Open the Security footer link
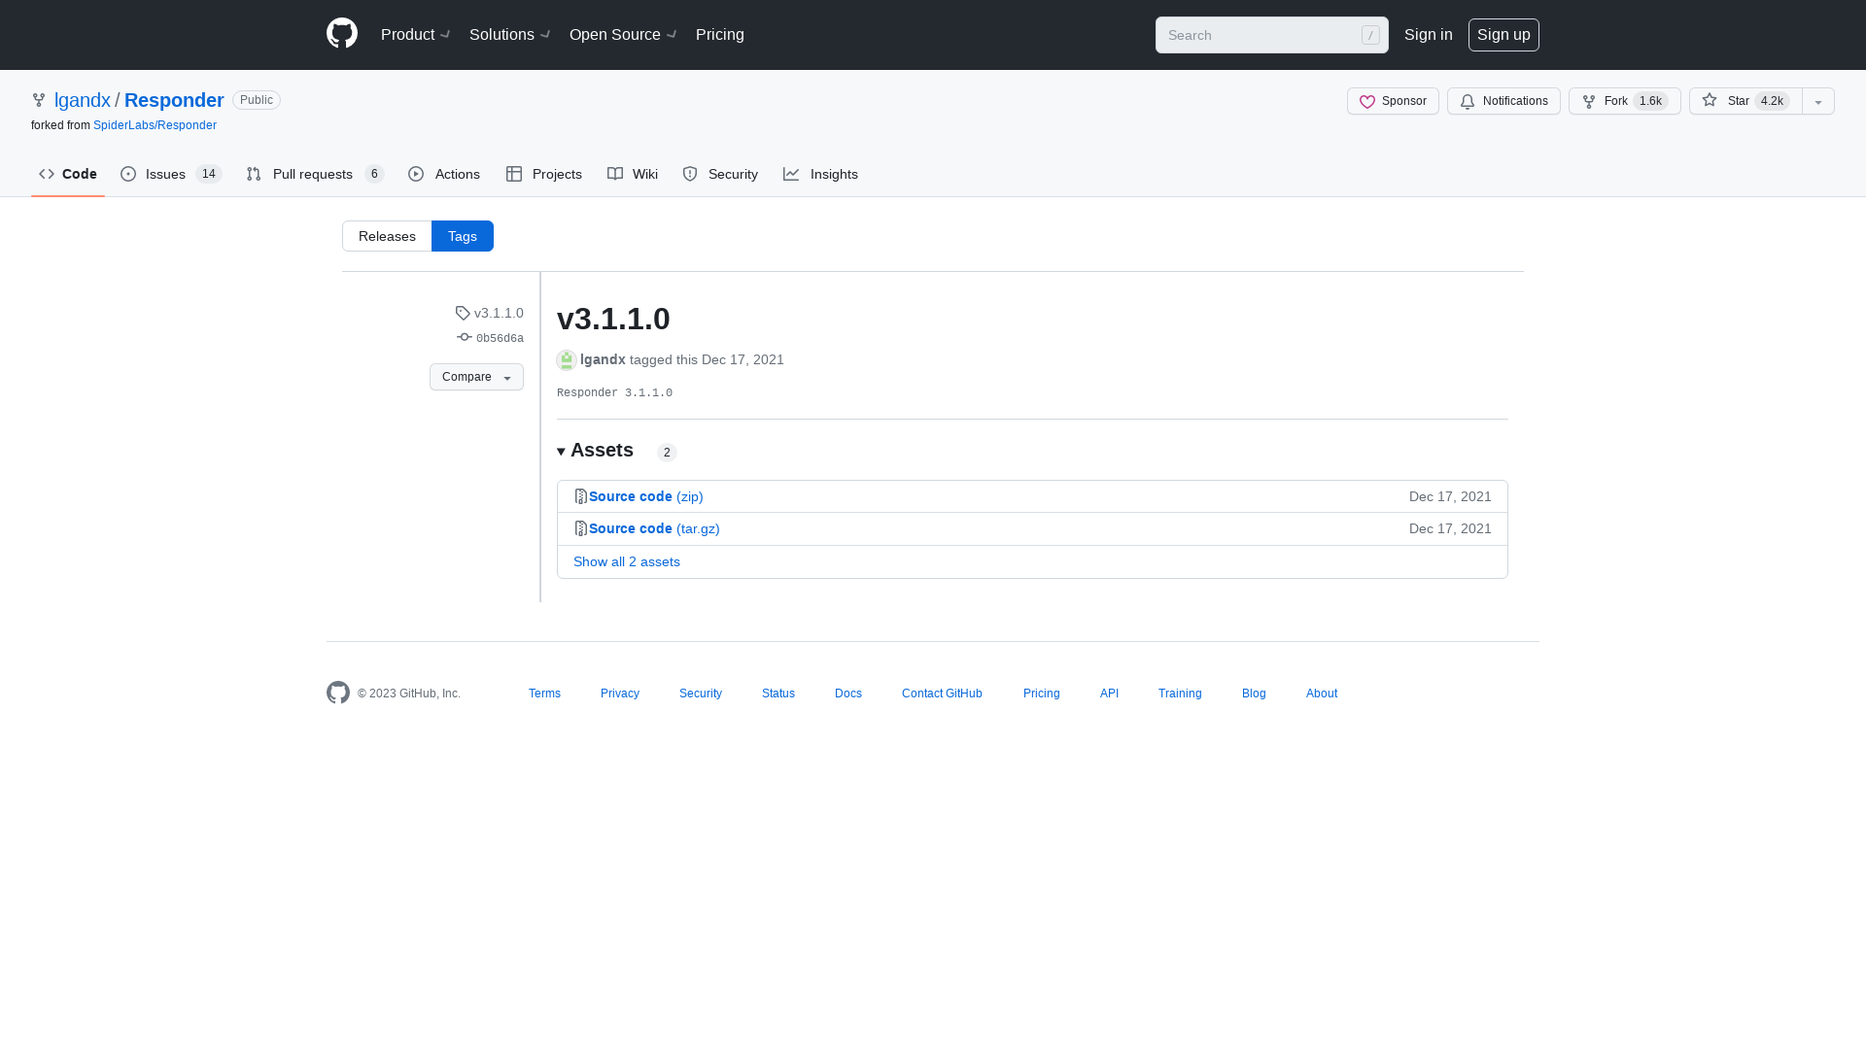1866x1049 pixels. tap(701, 694)
